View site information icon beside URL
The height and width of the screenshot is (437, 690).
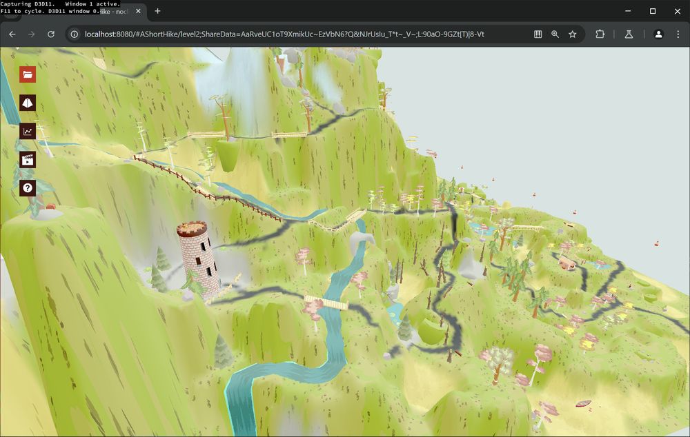[75, 34]
